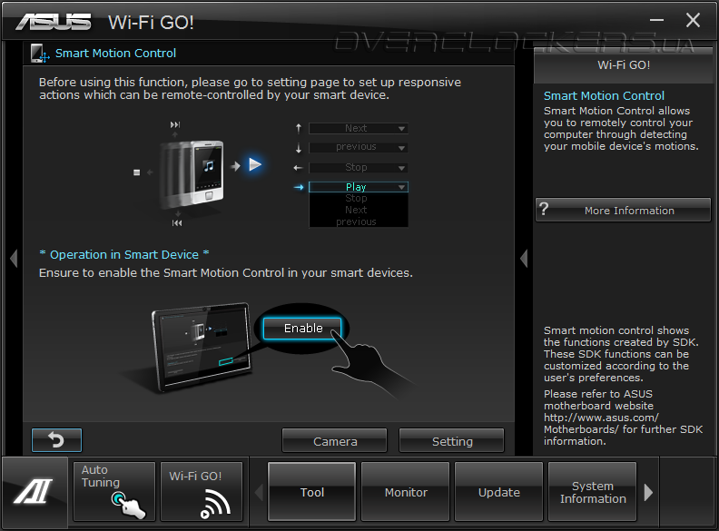Image resolution: width=719 pixels, height=531 pixels.
Task: Open the Next dropdown for up motion
Action: (359, 128)
